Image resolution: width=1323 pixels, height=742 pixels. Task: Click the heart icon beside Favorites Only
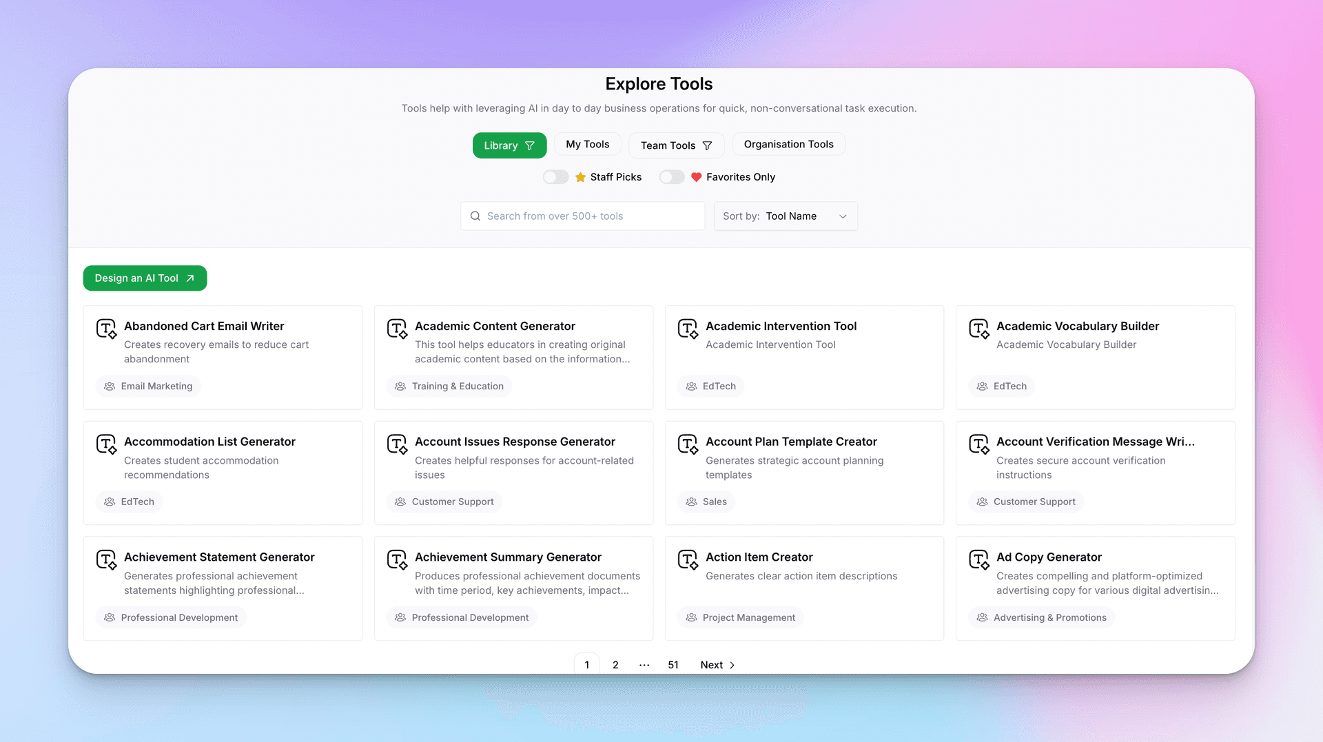click(x=695, y=177)
